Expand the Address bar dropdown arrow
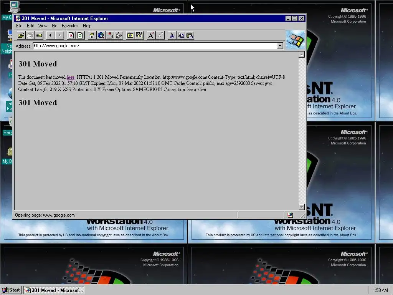This screenshot has width=393, height=295. 280,46
